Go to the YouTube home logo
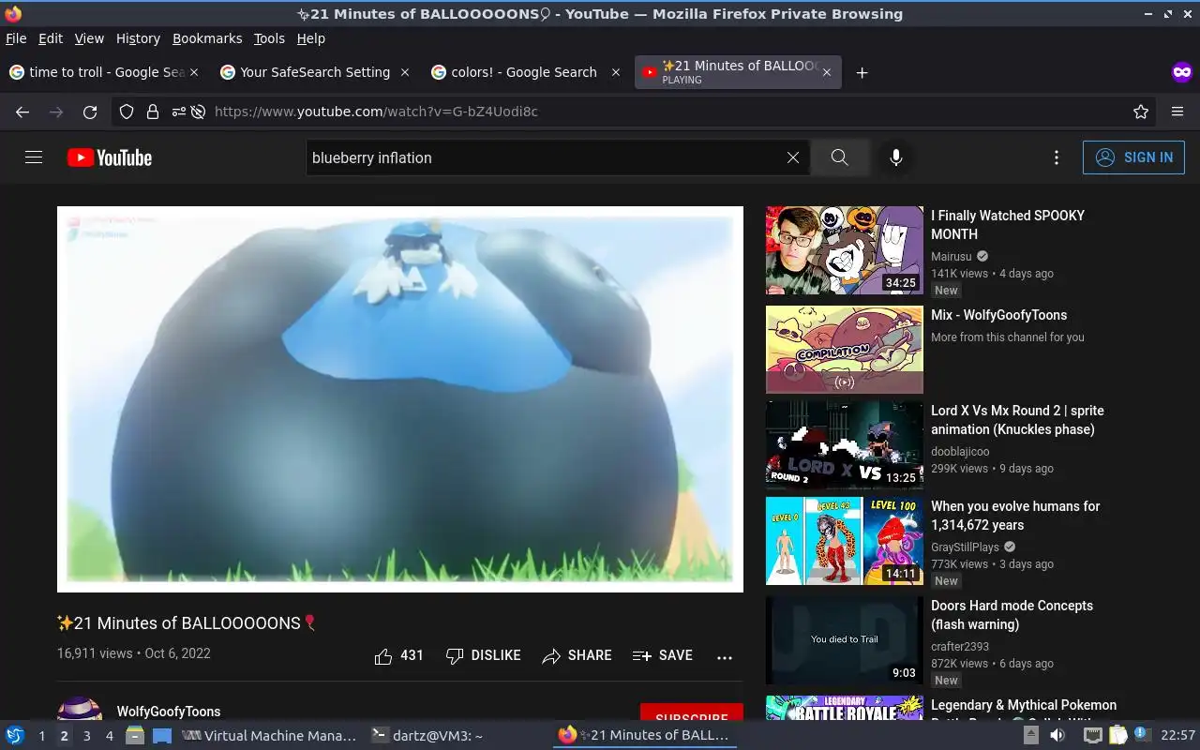This screenshot has width=1200, height=750. (110, 157)
